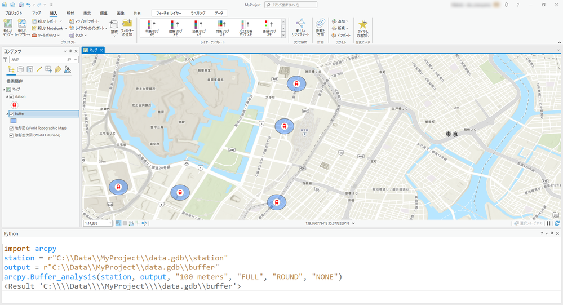
Task: Uncheck the station layer visibility checkbox
Action: pyautogui.click(x=11, y=96)
